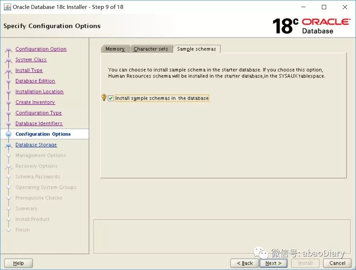Close the Oracle installer window
The height and width of the screenshot is (270, 356).
pos(345,7)
